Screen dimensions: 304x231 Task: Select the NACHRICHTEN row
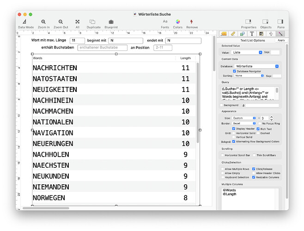coord(114,68)
